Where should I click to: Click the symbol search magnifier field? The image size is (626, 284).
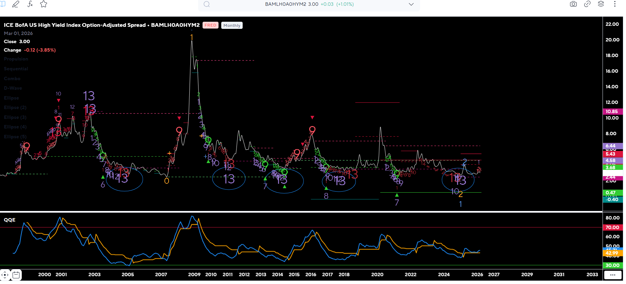click(207, 4)
